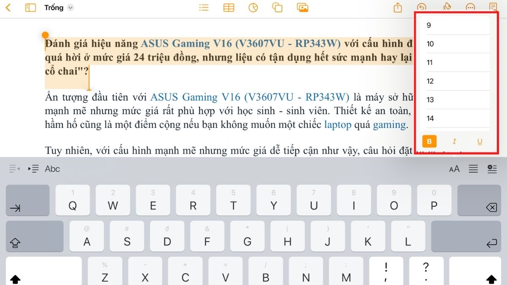This screenshot has height=285, width=507.
Task: Open the Trống document title dropdown
Action: (x=59, y=8)
